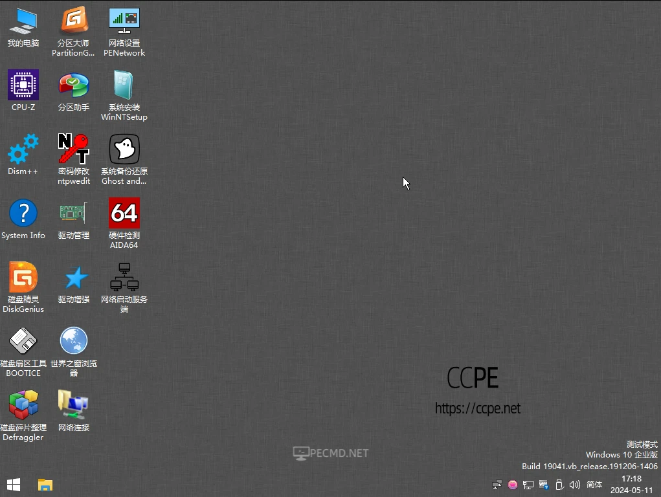This screenshot has width=661, height=497.
Task: Select the 驱动管理 driver management icon
Action: (74, 219)
